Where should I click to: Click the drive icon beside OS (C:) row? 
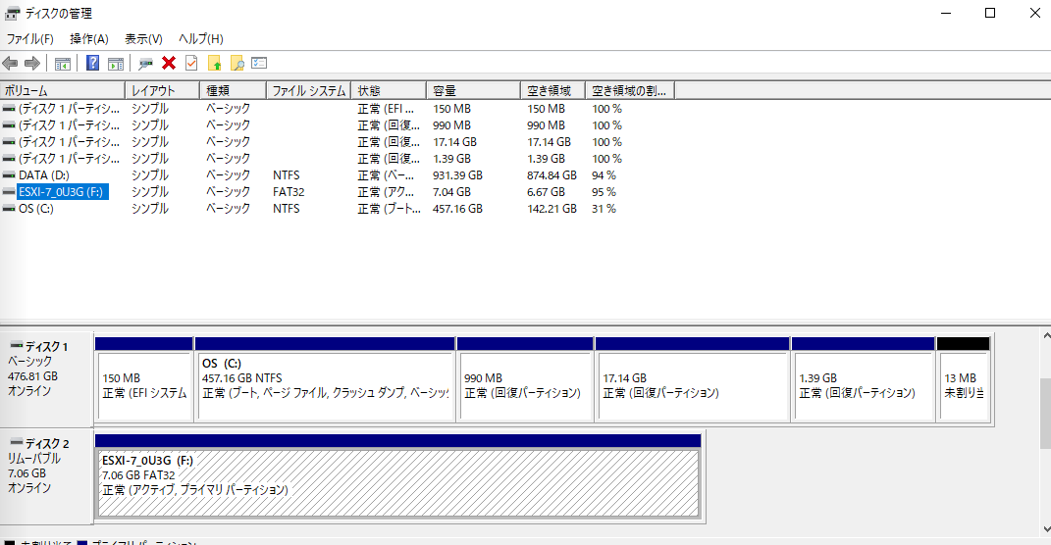9,209
